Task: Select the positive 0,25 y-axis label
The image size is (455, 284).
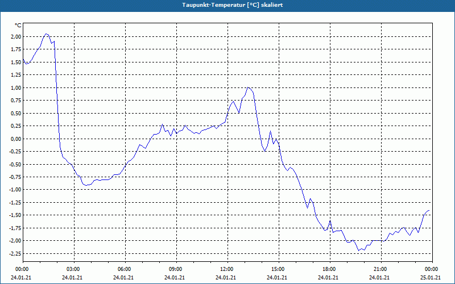Action: pos(16,126)
